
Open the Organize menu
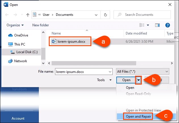tap(15, 25)
